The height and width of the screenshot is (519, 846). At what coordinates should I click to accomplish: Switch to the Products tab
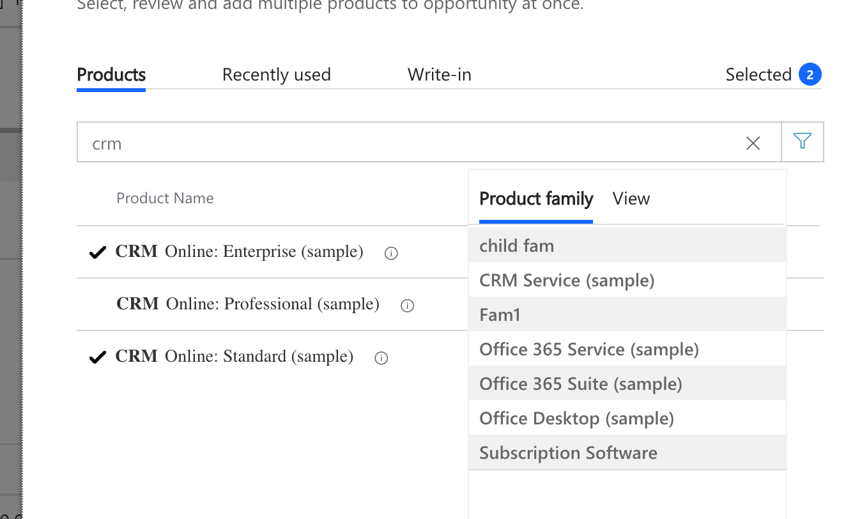[111, 75]
